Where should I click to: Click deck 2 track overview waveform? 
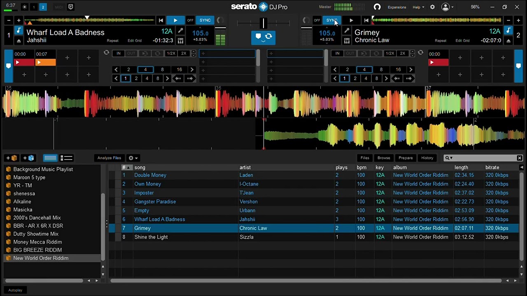[437, 20]
